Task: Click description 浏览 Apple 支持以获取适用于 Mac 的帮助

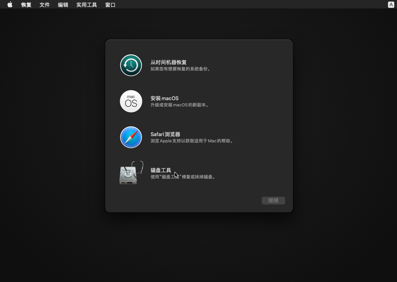Action: point(192,141)
